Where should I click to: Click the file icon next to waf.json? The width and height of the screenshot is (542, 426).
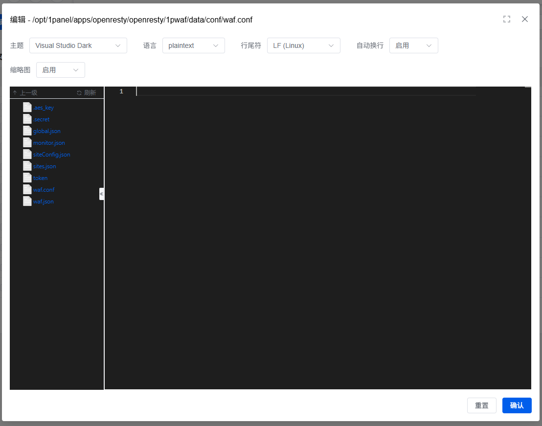point(27,202)
